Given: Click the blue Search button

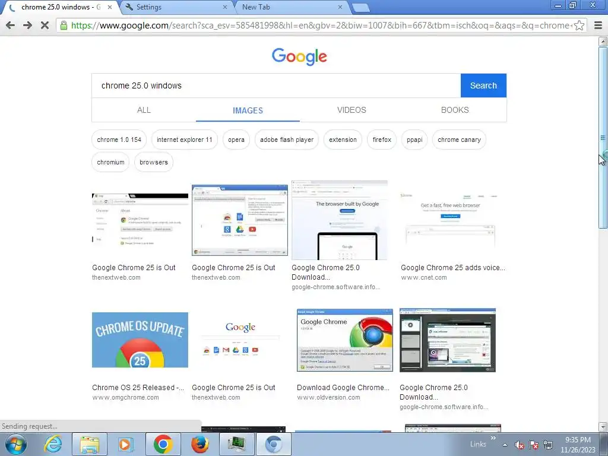Looking at the screenshot, I should pyautogui.click(x=483, y=85).
